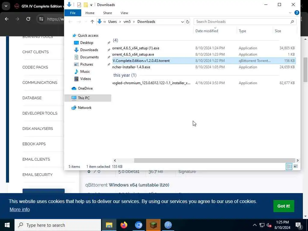Open qBittorrent from the taskbar
The height and width of the screenshot is (231, 308).
[x=168, y=225]
